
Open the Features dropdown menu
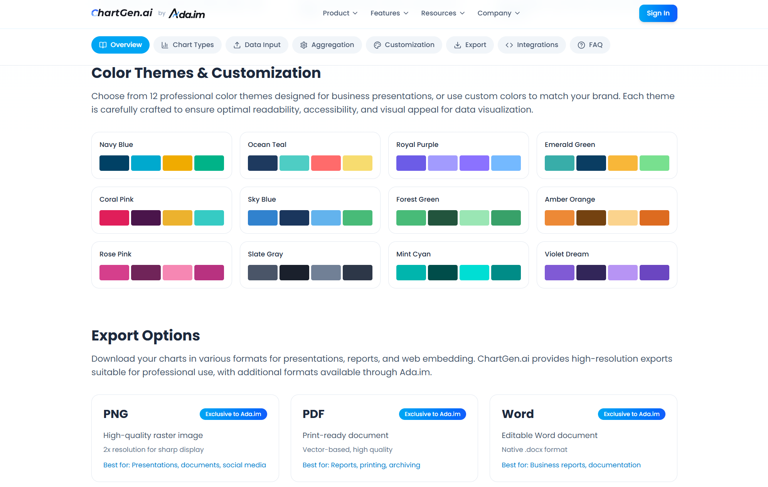click(389, 13)
